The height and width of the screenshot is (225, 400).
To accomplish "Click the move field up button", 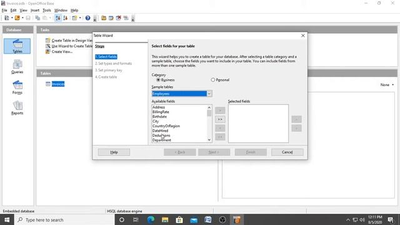I will coord(296,119).
